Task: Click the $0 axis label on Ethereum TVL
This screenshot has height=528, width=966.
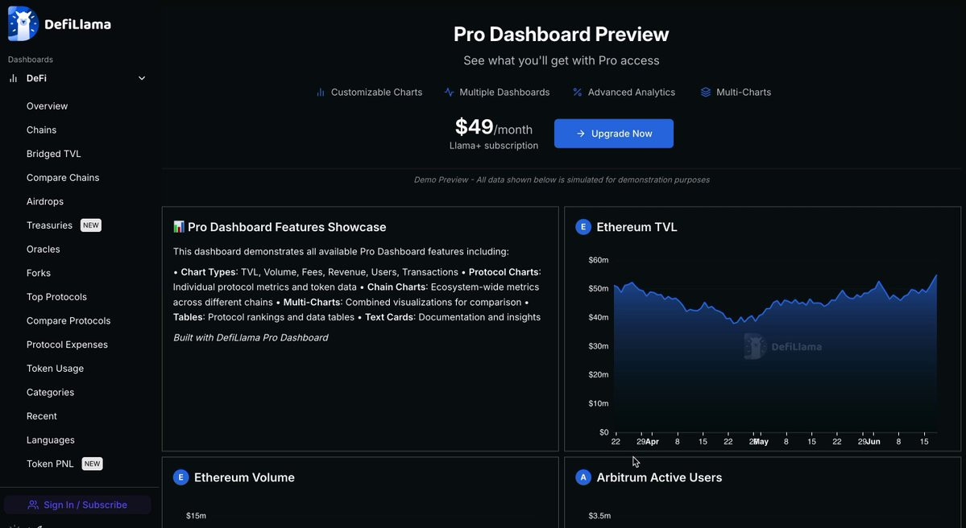Action: [x=603, y=432]
